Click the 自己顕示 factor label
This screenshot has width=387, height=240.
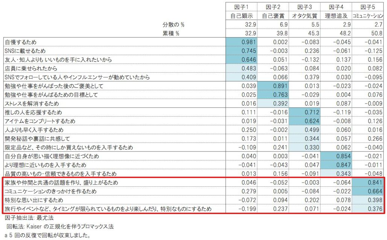point(241,16)
